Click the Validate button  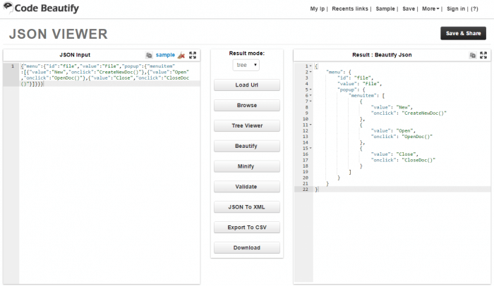(247, 187)
